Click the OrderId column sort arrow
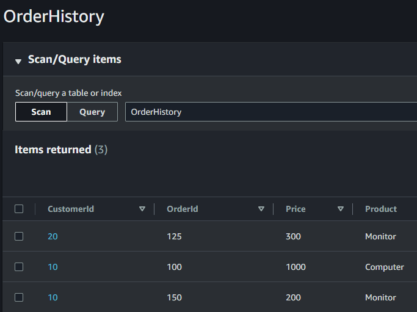 click(261, 209)
